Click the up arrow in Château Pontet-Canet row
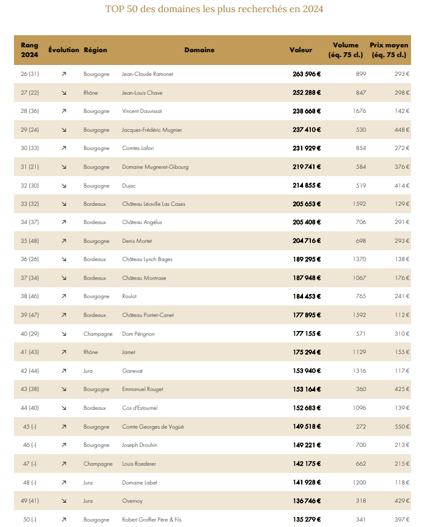The width and height of the screenshot is (425, 527). 64,315
